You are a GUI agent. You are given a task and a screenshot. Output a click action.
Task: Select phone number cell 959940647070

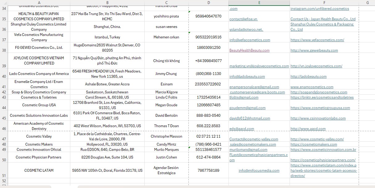(208, 16)
